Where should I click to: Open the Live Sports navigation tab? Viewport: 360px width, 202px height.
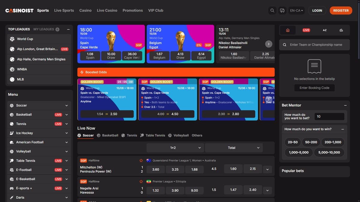click(x=64, y=10)
